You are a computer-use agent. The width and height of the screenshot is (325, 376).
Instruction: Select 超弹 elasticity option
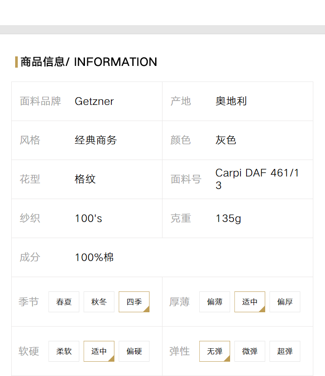coord(285,351)
